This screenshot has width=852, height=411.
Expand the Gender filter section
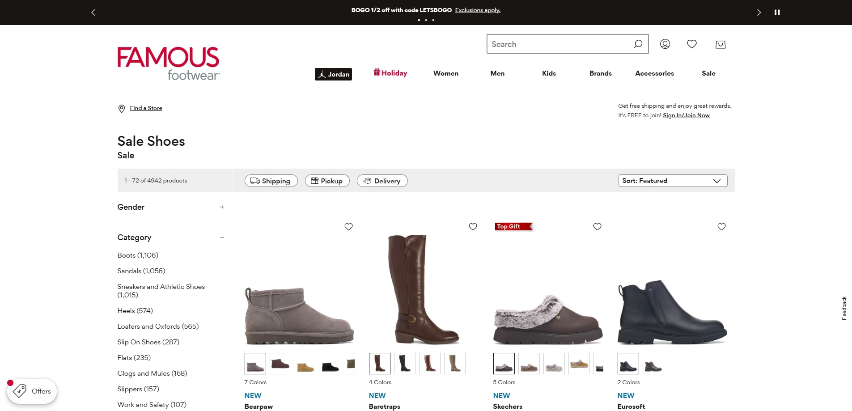coord(222,207)
